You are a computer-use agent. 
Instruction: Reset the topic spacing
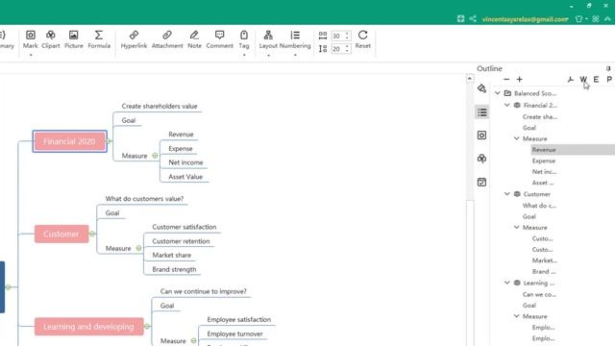point(363,39)
